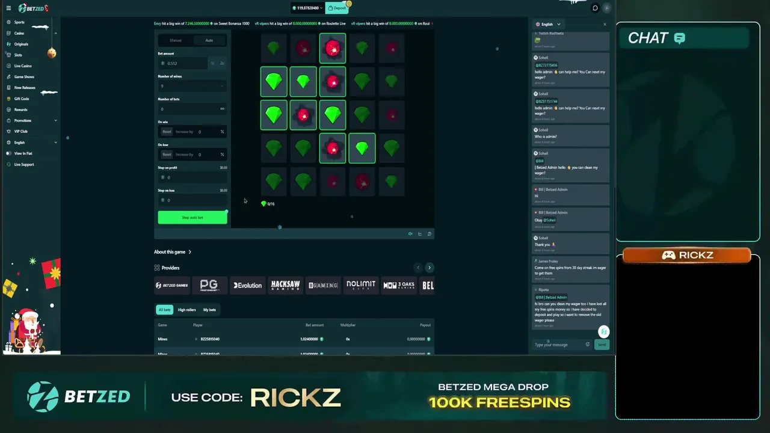The height and width of the screenshot is (433, 770).
Task: Switch to Manual betting mode
Action: pos(176,40)
